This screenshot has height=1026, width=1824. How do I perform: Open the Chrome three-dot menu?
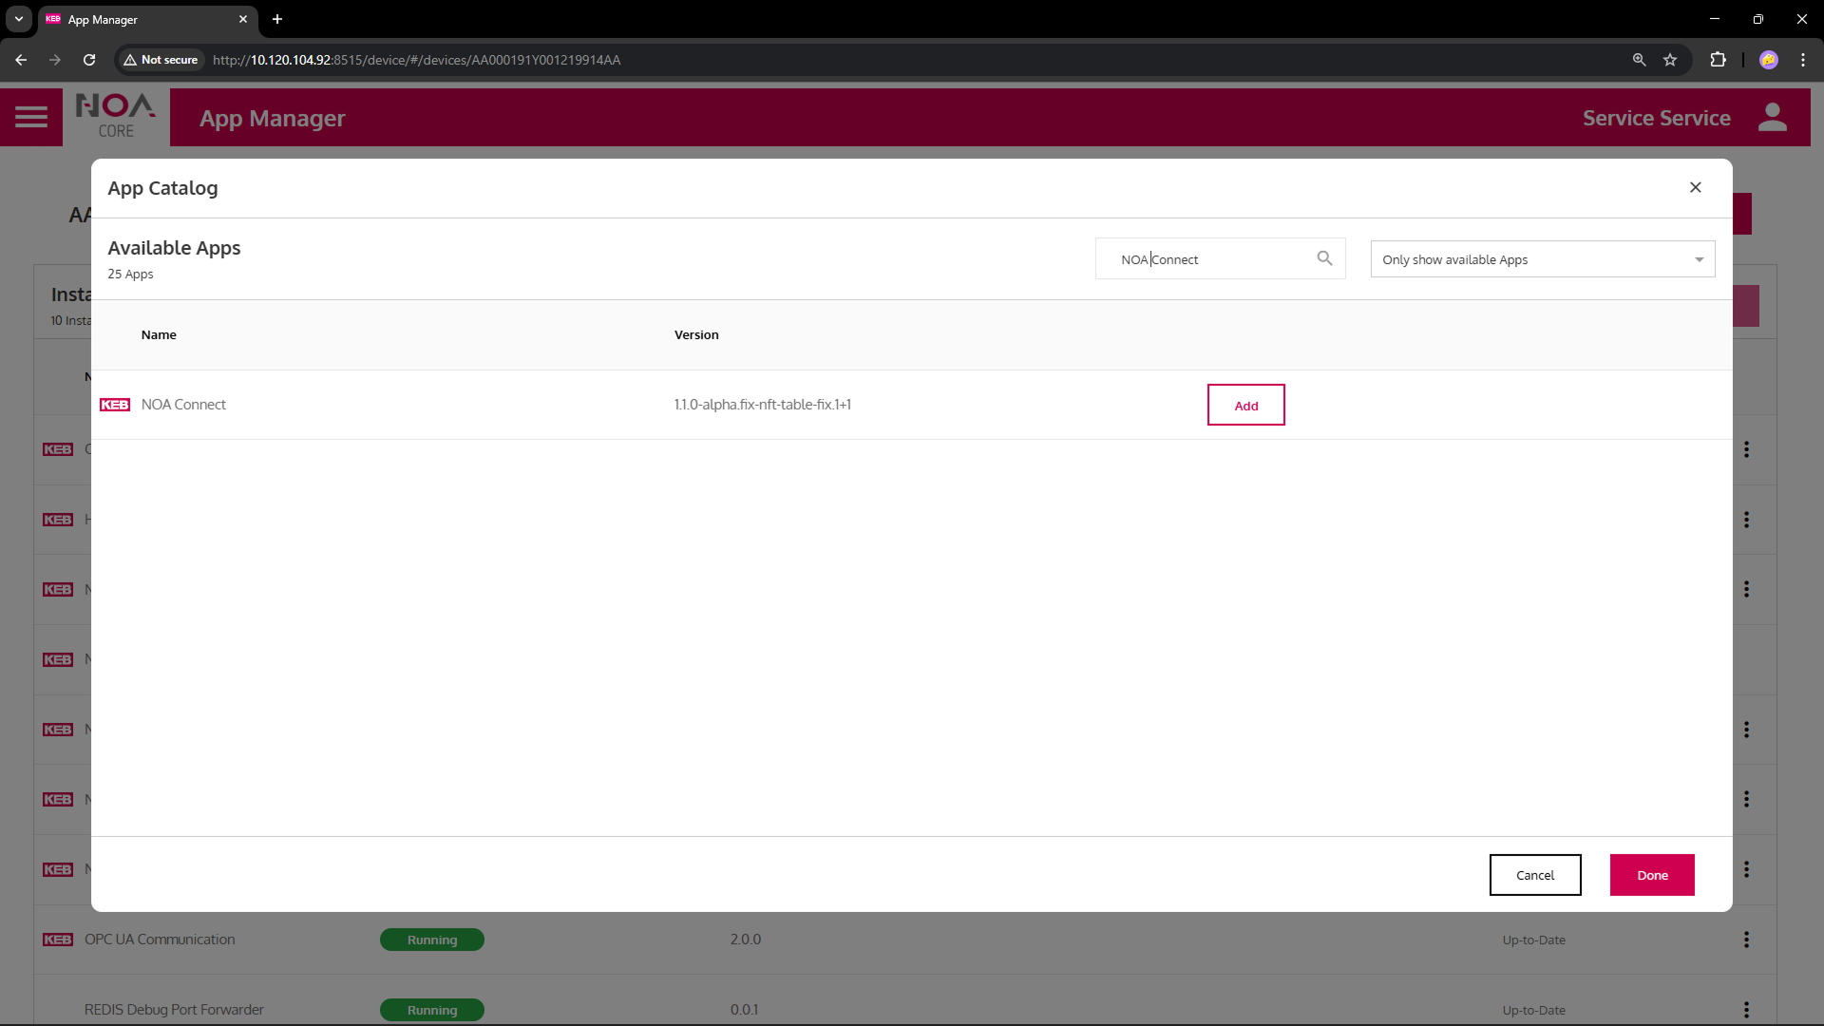click(x=1803, y=60)
